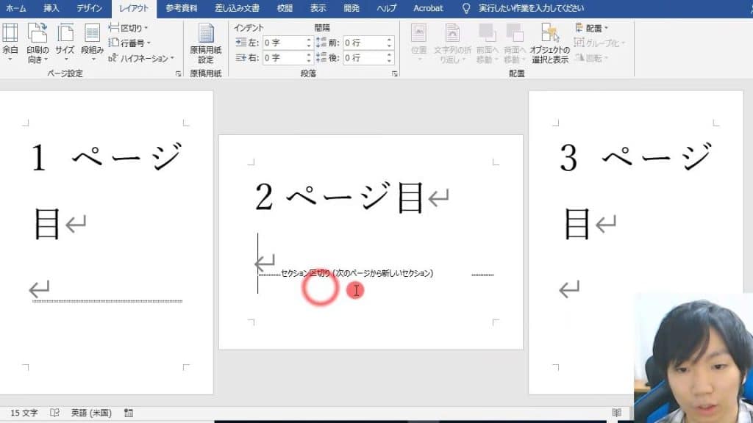
Task: Open 原稿用紙設定 manuscript paper settings
Action: tap(206, 43)
